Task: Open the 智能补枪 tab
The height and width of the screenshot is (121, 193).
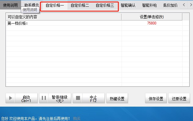Action: point(149,5)
